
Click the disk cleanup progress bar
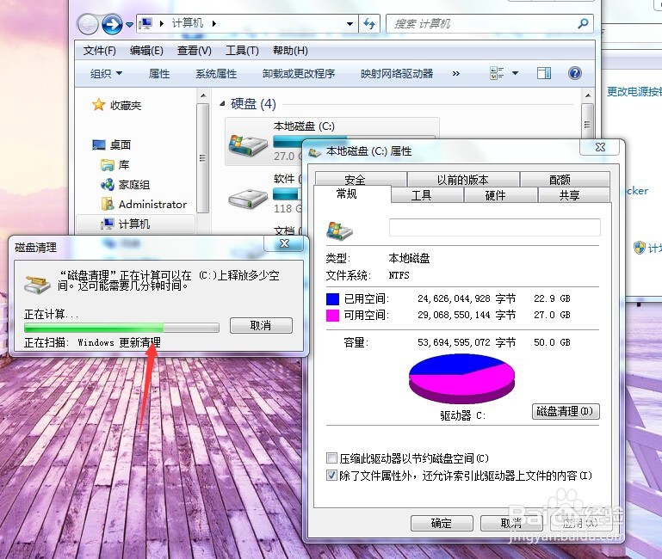pos(121,328)
